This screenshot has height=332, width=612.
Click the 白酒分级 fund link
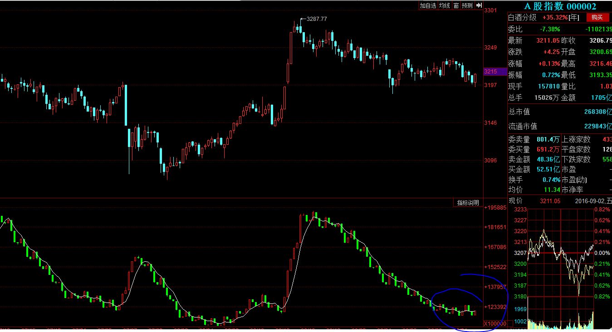522,18
